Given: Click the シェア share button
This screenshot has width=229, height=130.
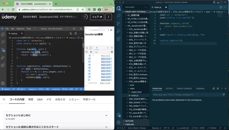Looking at the screenshot, I should tap(97, 17).
